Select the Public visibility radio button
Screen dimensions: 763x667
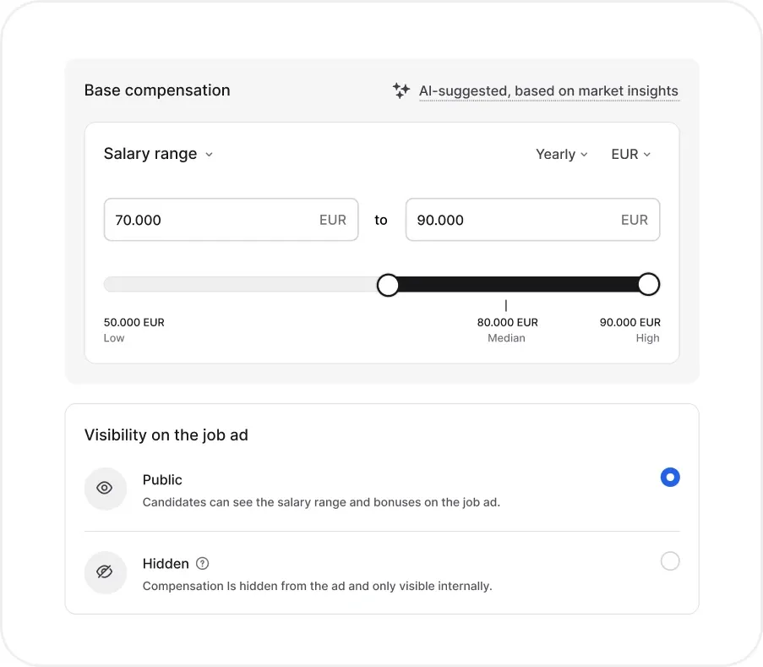(x=670, y=477)
